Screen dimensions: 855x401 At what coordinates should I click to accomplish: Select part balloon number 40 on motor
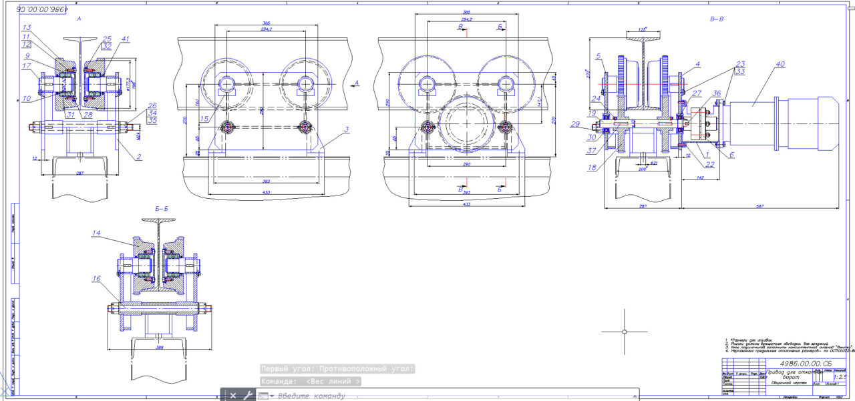[780, 64]
